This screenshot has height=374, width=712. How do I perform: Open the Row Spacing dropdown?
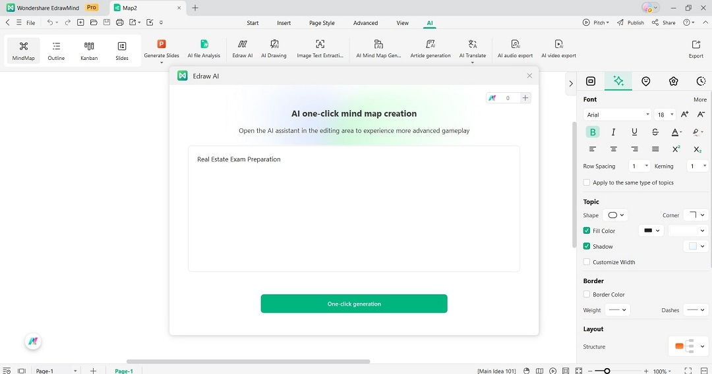639,166
